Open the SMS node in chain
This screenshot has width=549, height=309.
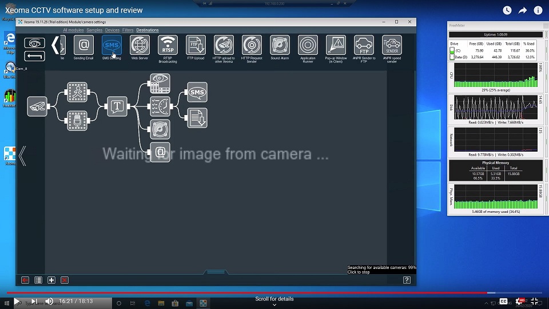coord(197,92)
